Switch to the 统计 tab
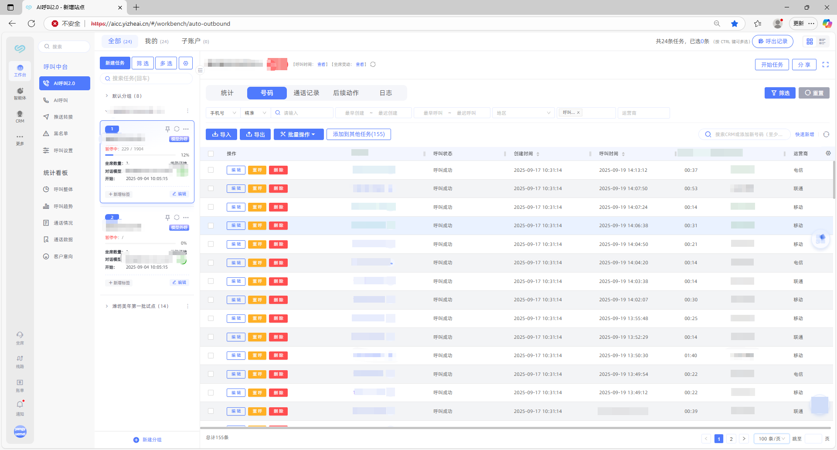This screenshot has width=837, height=450. click(227, 93)
